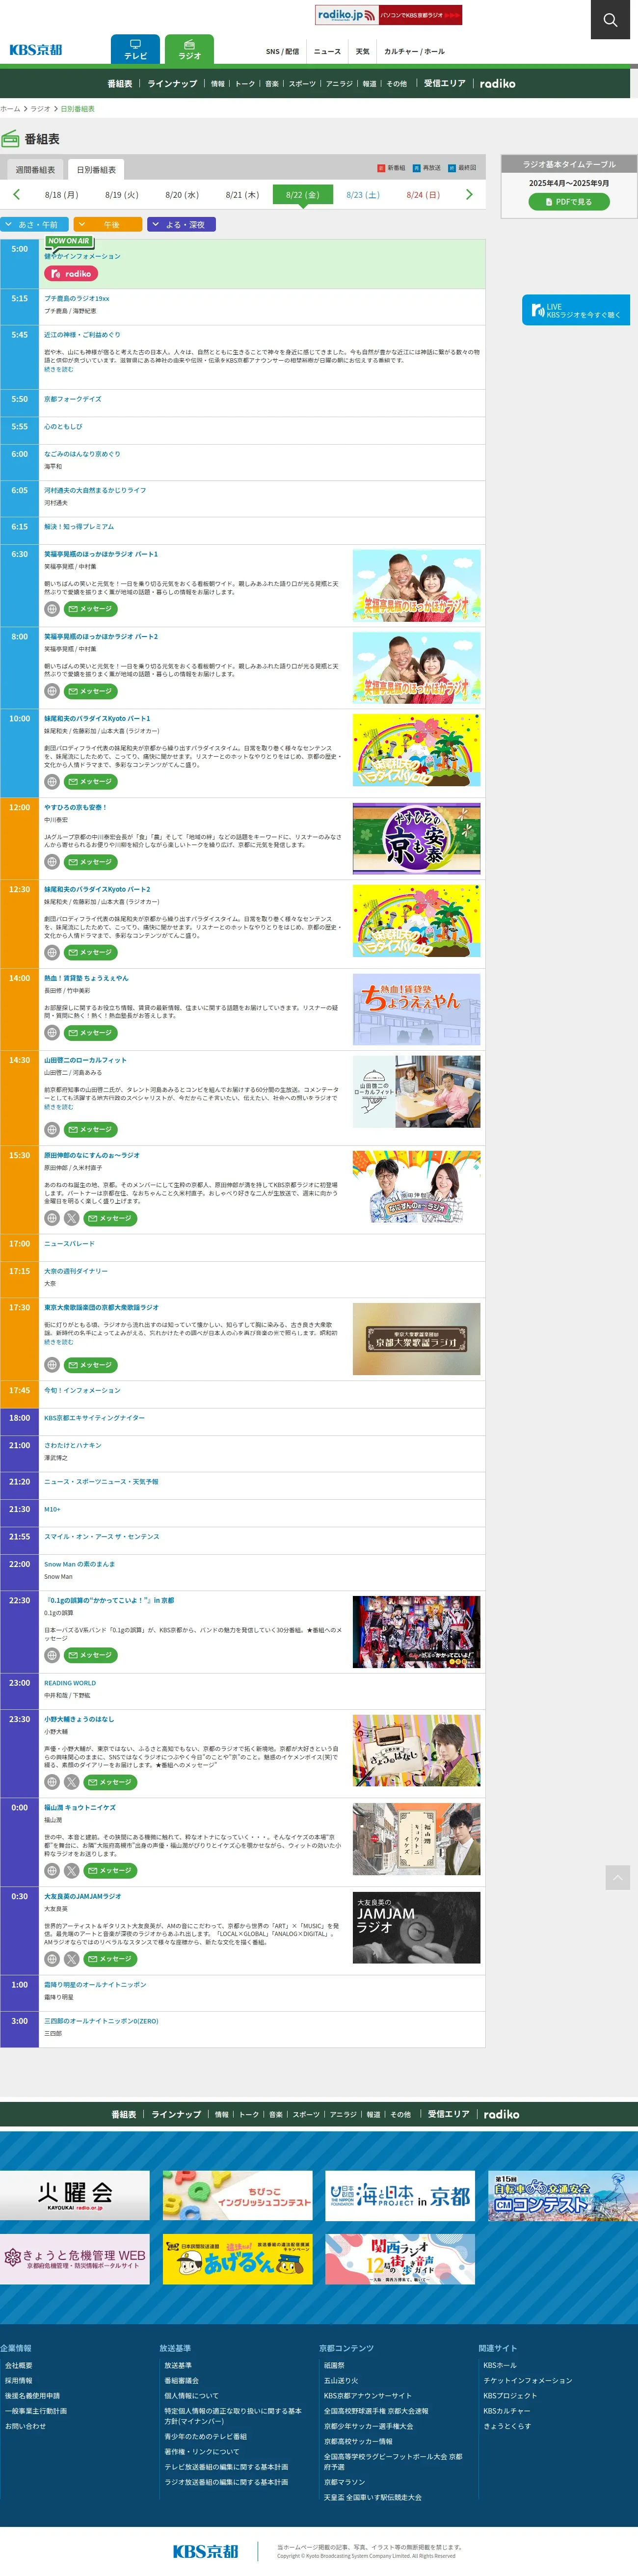The image size is (638, 2576).
Task: Expand 続きを読む for 山田啓二のローカルフィット
Action: coord(59,1107)
